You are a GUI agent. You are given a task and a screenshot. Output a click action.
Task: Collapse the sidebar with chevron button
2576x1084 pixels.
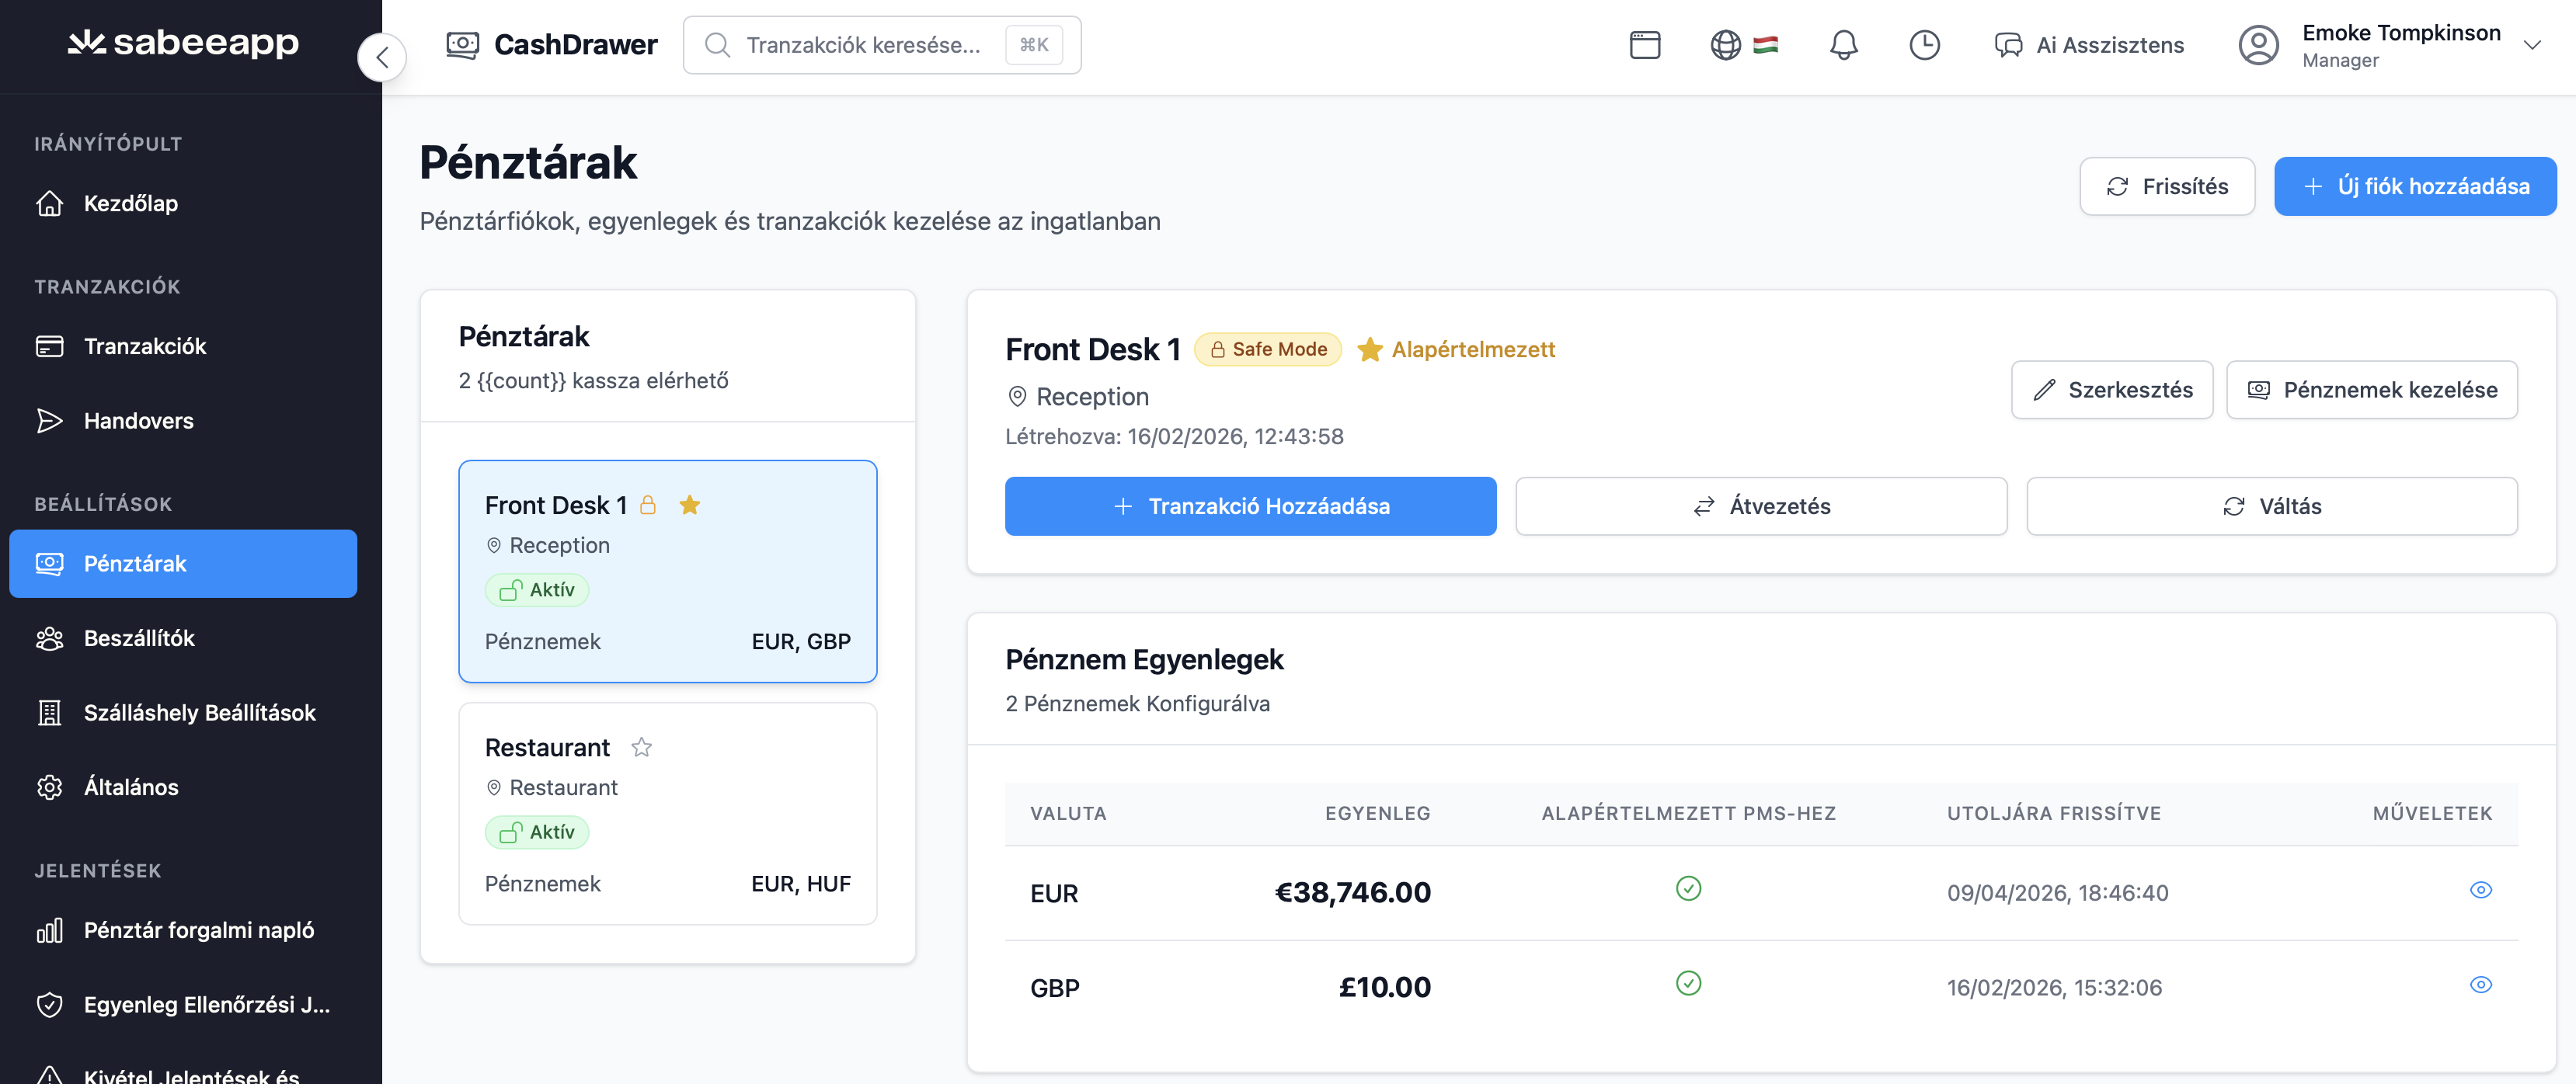382,57
